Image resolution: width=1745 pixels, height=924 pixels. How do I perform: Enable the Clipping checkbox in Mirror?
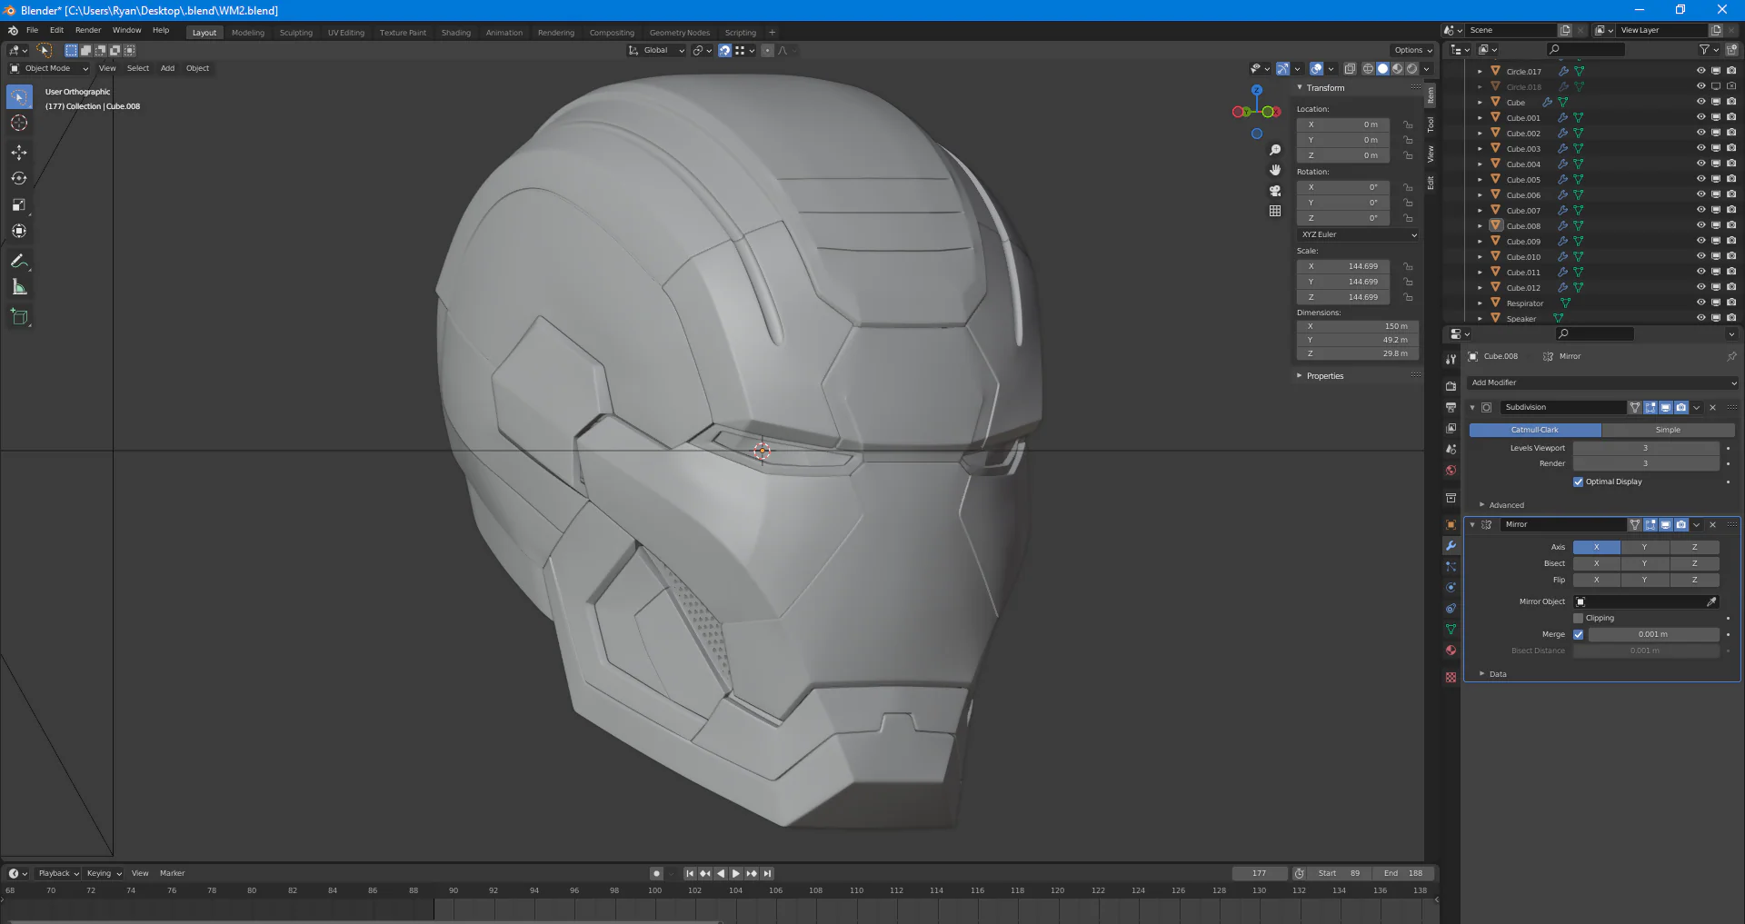[x=1578, y=618]
